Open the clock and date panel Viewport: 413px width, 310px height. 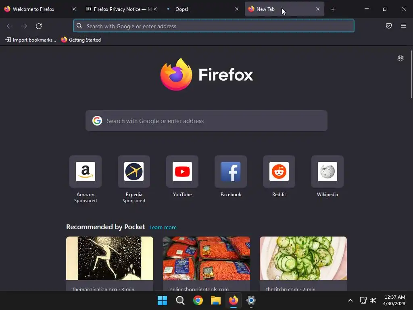tap(394, 300)
